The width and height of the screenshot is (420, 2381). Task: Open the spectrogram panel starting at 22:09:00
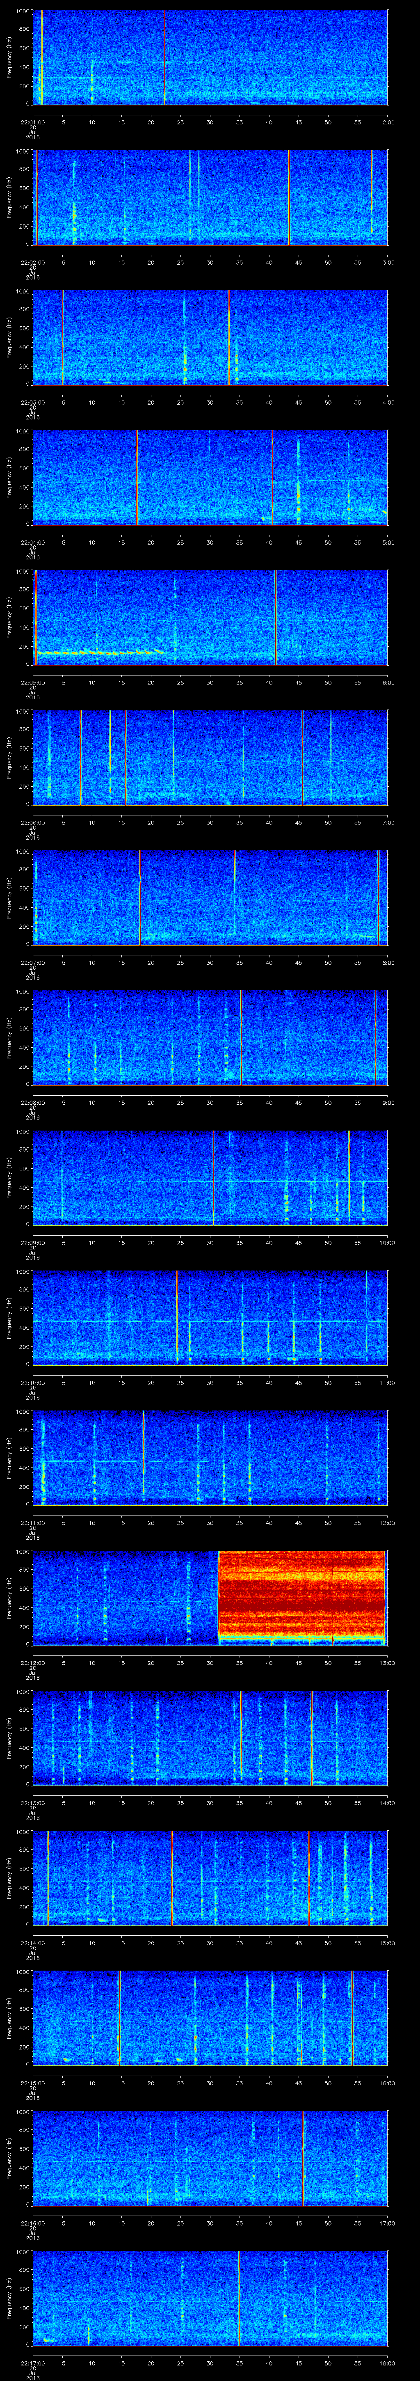tap(210, 1177)
